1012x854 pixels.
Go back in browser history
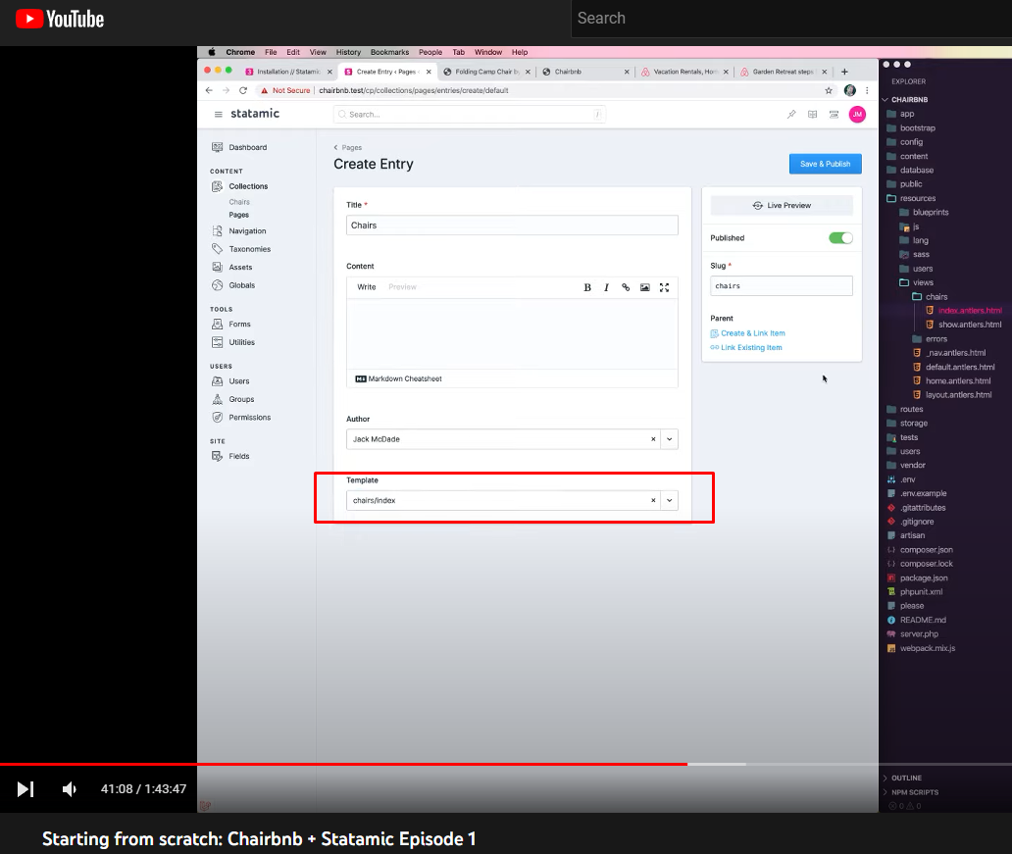pyautogui.click(x=209, y=90)
